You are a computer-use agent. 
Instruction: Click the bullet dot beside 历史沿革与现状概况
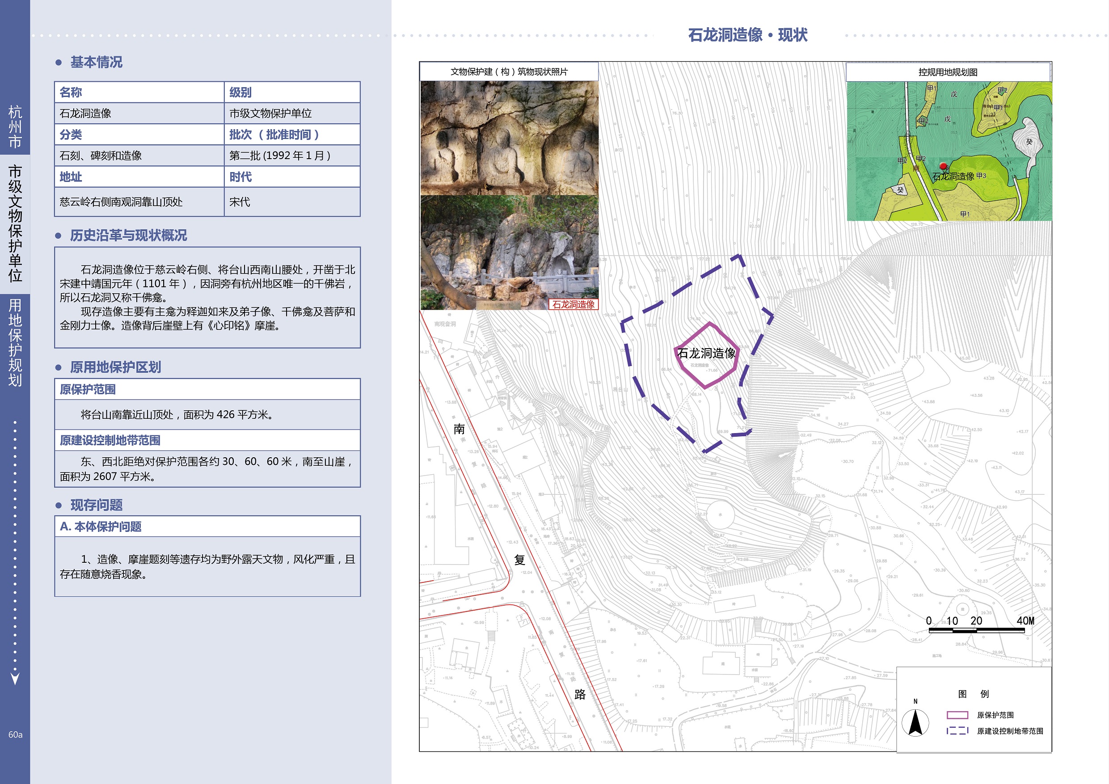pyautogui.click(x=59, y=236)
